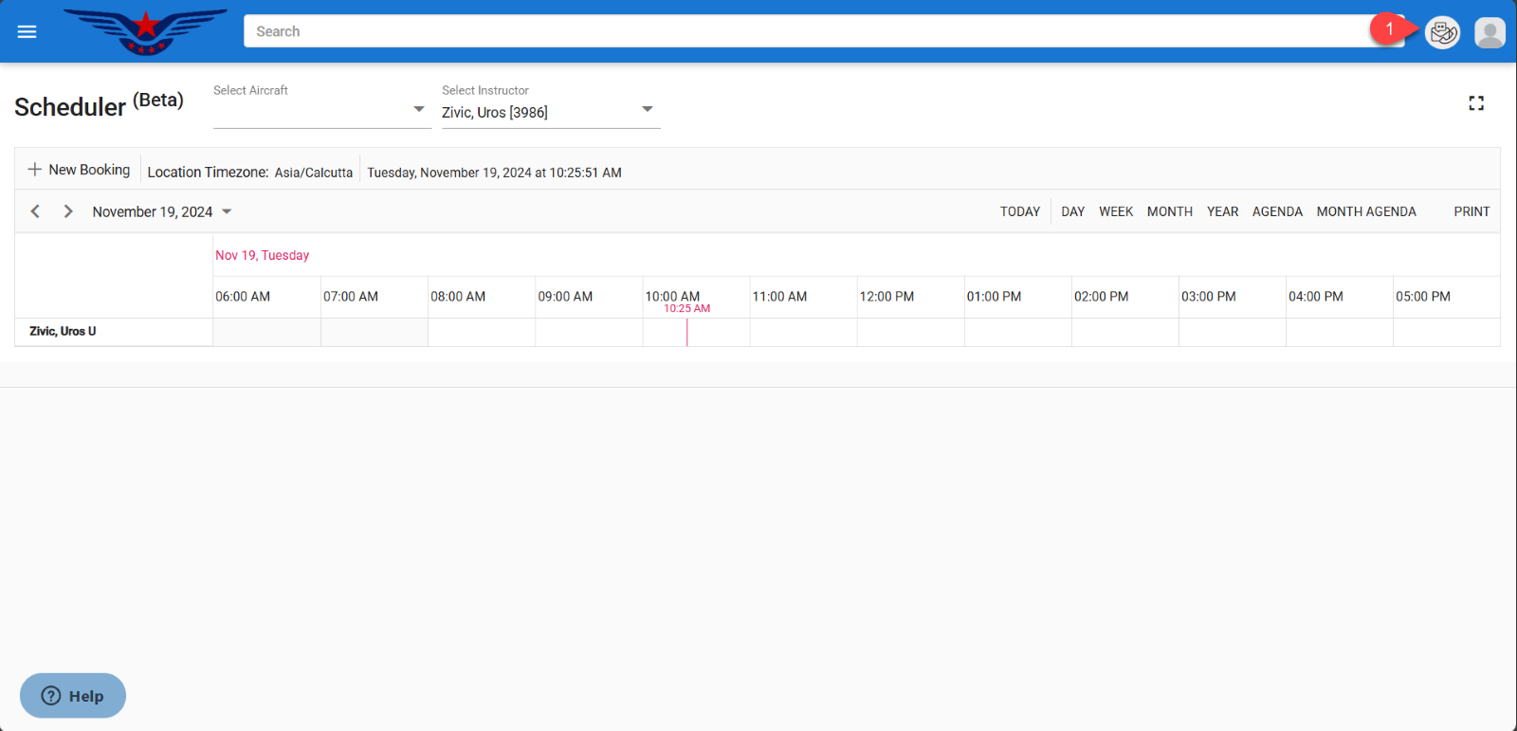Viewport: 1517px width, 731px height.
Task: Click the red notification badge
Action: pos(1389,29)
